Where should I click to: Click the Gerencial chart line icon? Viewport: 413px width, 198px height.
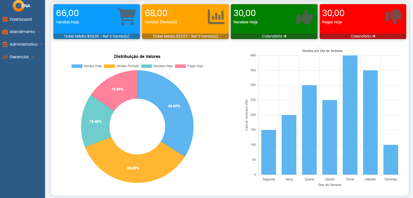tap(5, 57)
